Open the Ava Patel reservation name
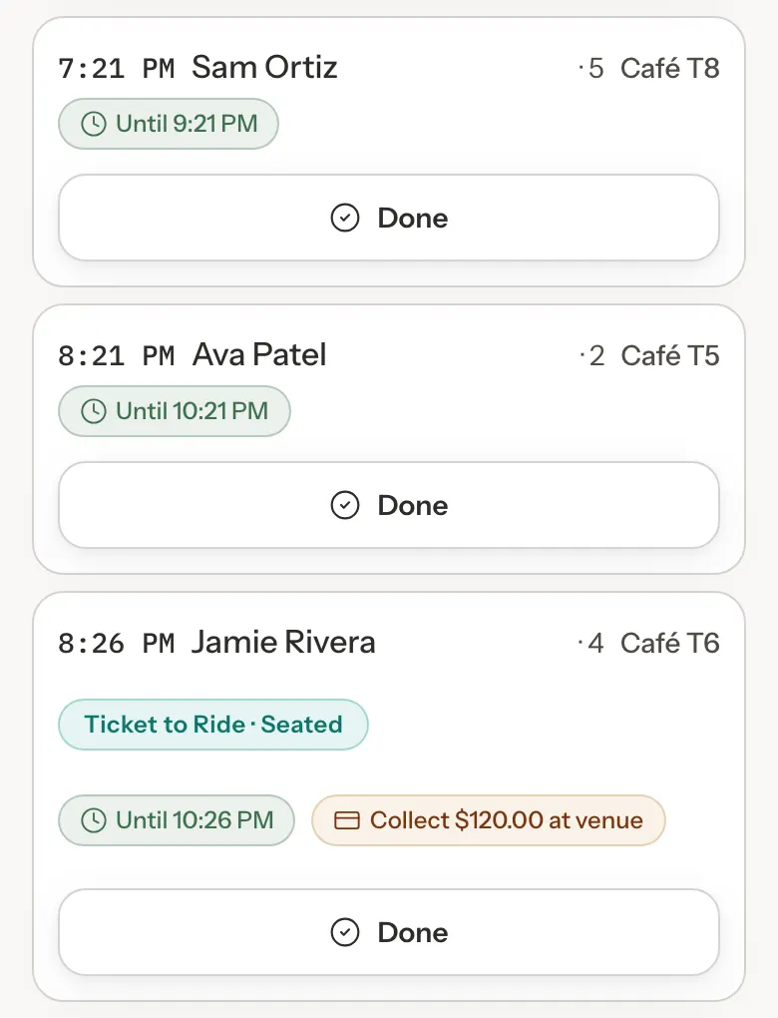Viewport: 778px width, 1018px height. [x=259, y=355]
